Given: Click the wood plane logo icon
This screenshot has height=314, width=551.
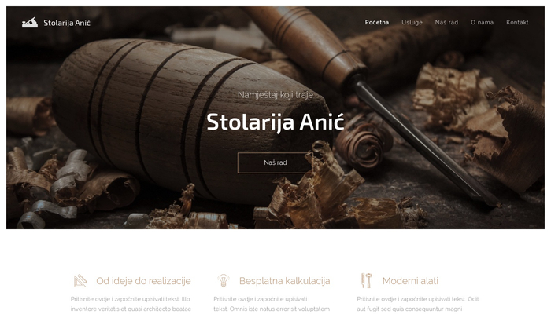Looking at the screenshot, I should [30, 23].
